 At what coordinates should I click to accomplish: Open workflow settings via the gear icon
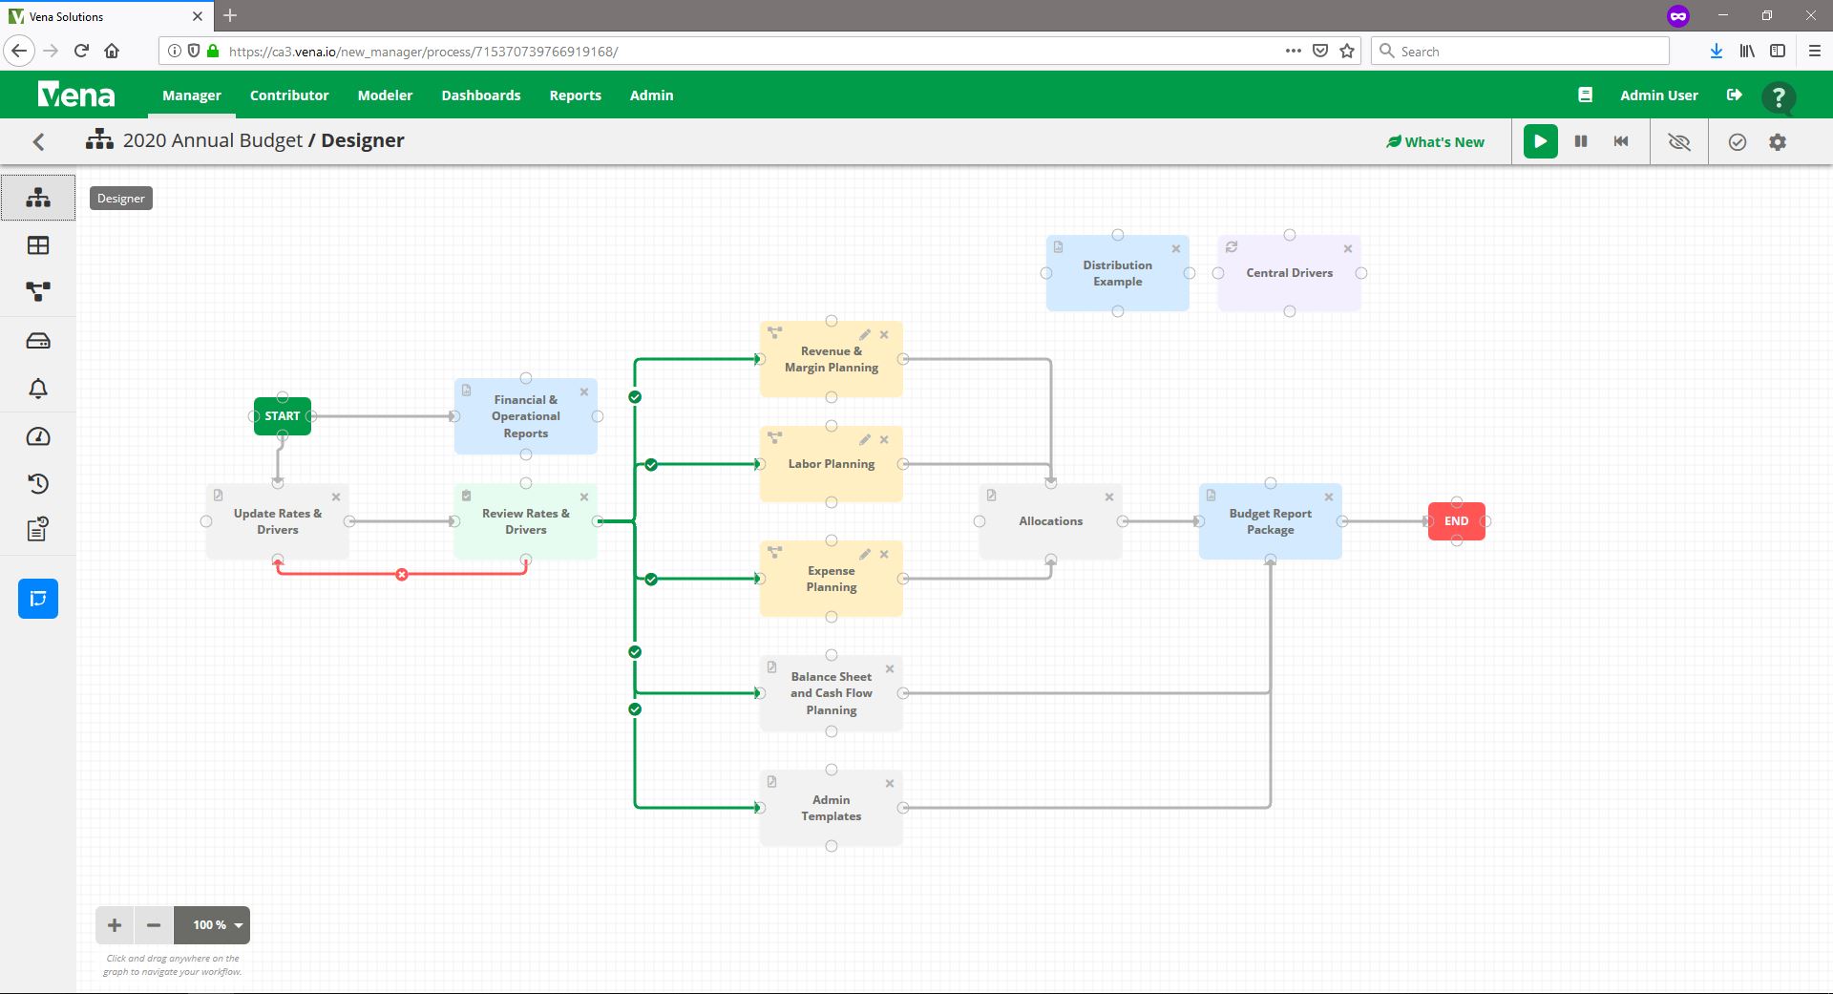pyautogui.click(x=1778, y=141)
